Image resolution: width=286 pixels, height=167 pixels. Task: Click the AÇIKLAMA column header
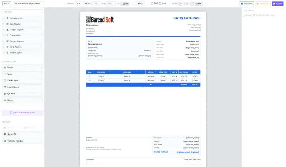point(127,72)
